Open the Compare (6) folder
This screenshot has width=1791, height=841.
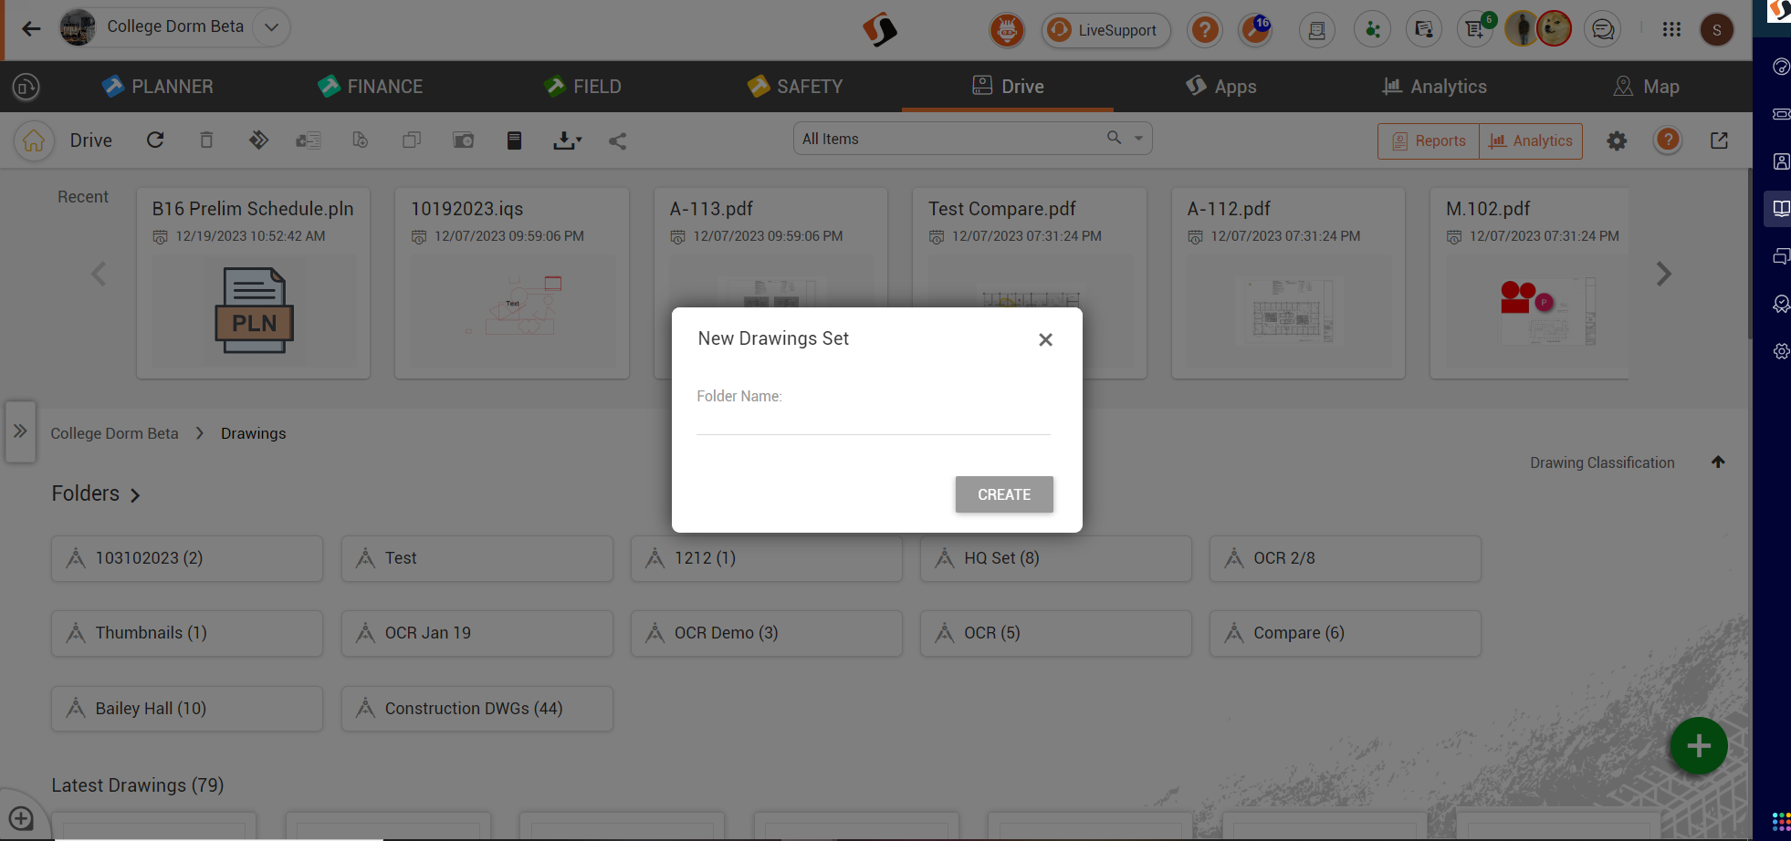tap(1345, 633)
